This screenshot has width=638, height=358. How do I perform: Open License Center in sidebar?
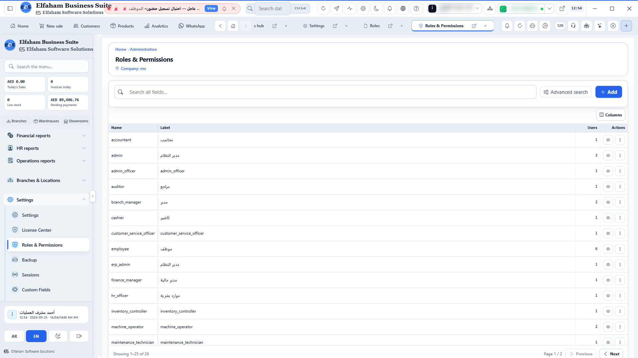48,230
